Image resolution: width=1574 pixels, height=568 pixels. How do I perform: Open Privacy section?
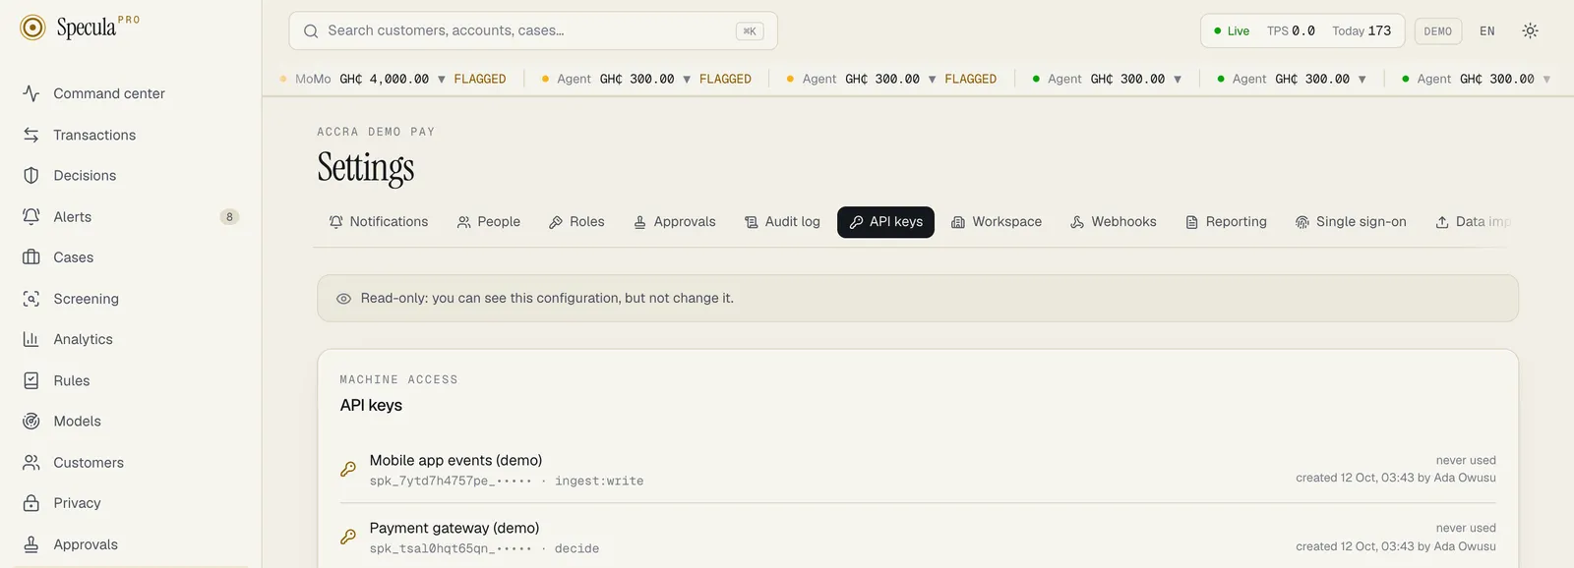131,503
